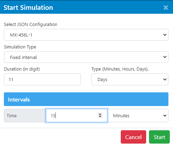Cancel the simulation setup

tap(133, 137)
